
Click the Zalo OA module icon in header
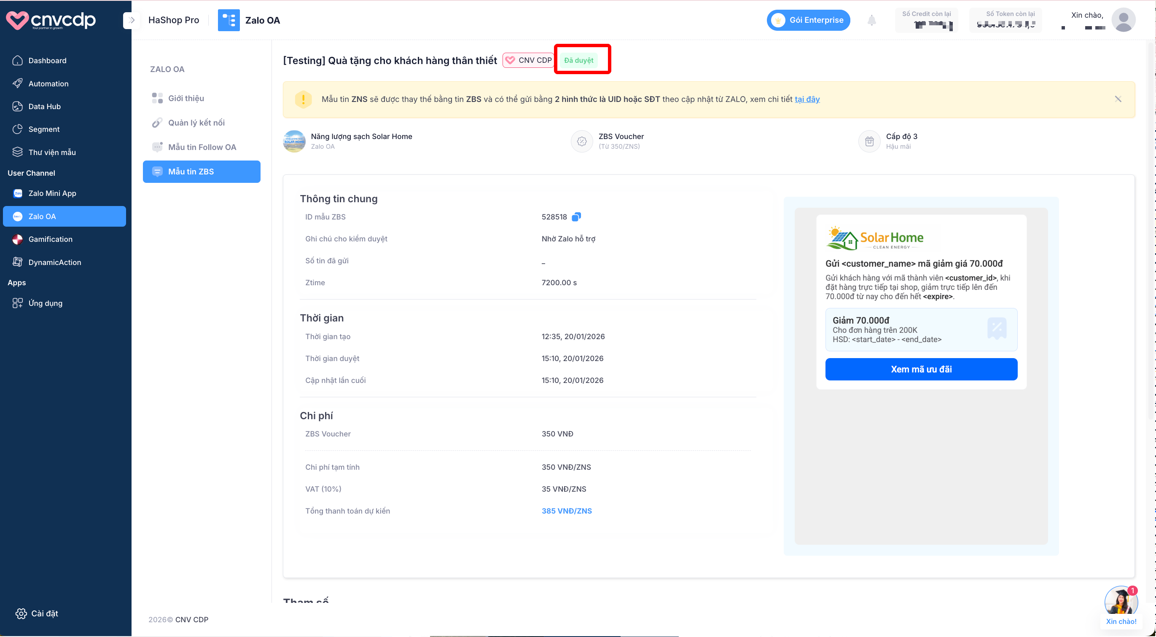coord(229,20)
